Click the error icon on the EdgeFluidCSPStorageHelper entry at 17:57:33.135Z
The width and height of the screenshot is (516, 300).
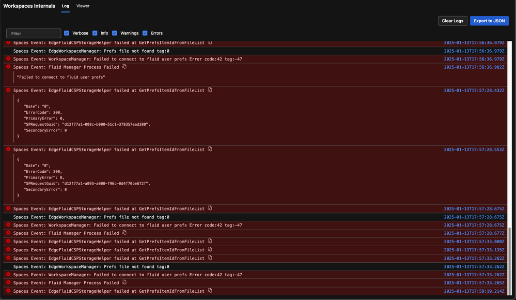coord(8,249)
